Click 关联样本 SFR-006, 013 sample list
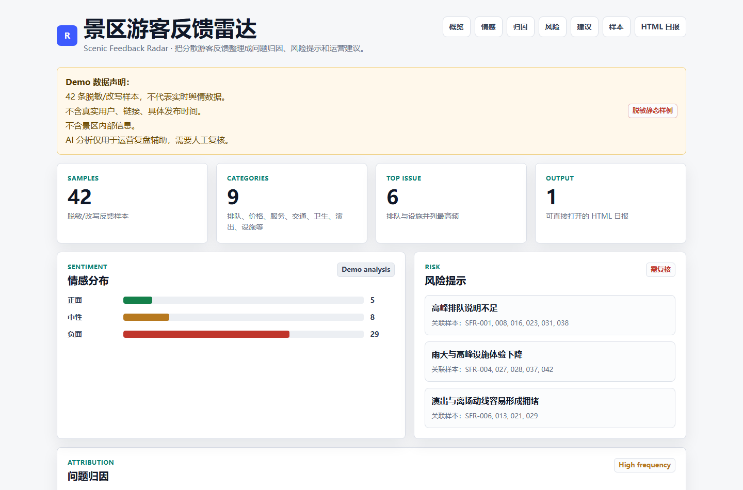The height and width of the screenshot is (490, 743). 484,416
